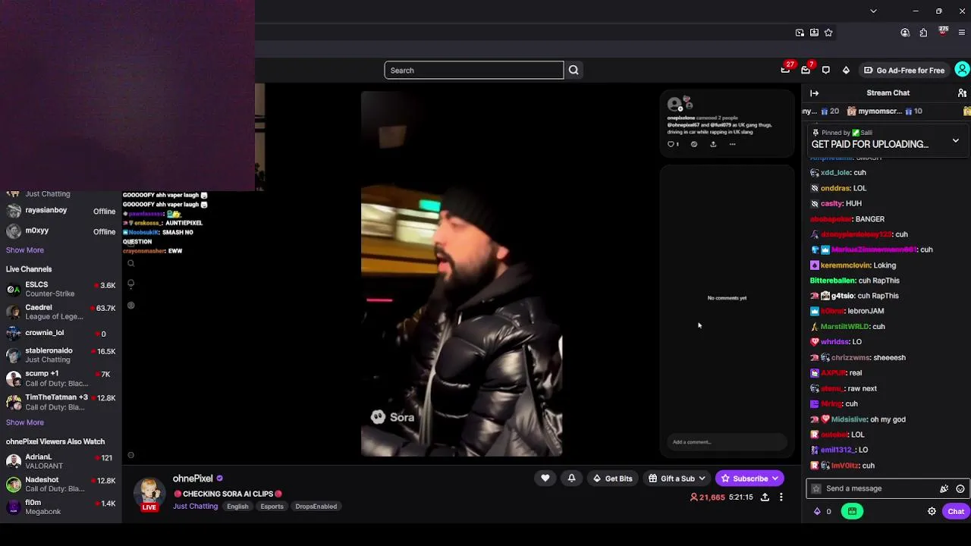971x546 pixels.
Task: Click install app icon in address bar
Action: point(814,33)
